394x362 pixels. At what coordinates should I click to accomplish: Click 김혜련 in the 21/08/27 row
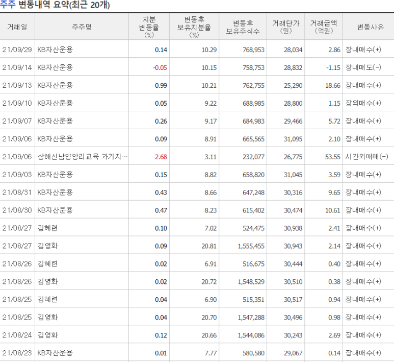click(x=47, y=228)
